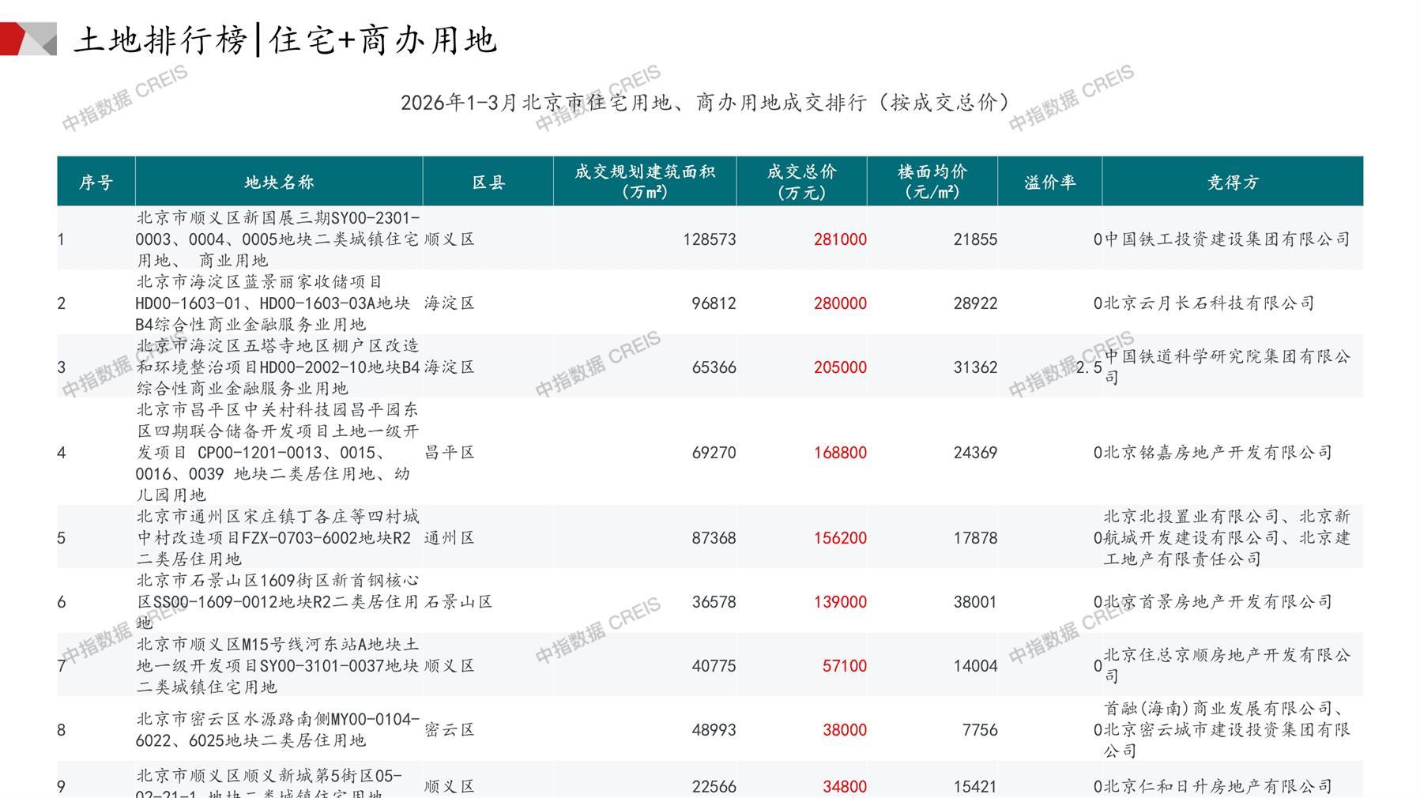Click the building area value 87368
This screenshot has width=1420, height=798.
(714, 538)
